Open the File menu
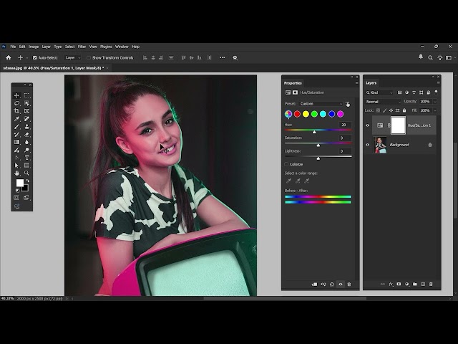The height and width of the screenshot is (344, 458). click(13, 47)
